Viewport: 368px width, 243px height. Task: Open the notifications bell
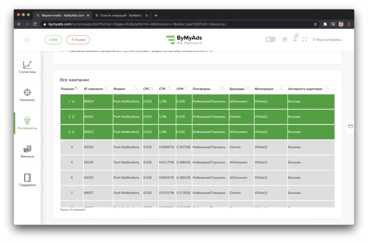[295, 39]
